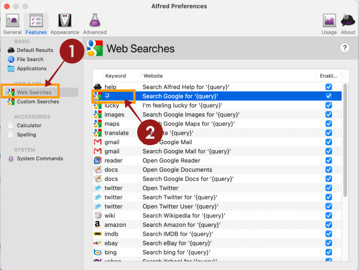Click the Google icon in maps row
Viewport: 359px width, 270px height.
tap(97, 124)
